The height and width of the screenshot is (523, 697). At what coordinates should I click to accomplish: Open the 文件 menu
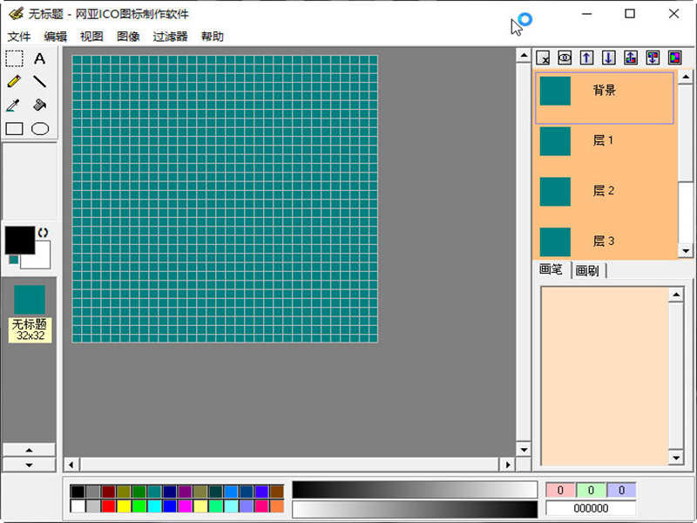19,37
